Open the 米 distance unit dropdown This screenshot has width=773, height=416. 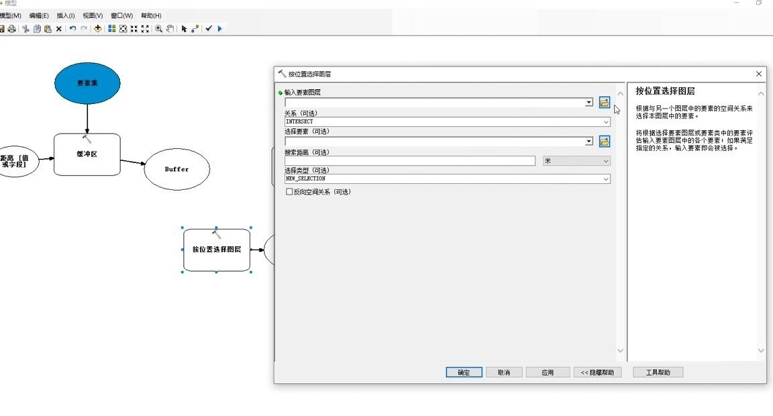(606, 161)
